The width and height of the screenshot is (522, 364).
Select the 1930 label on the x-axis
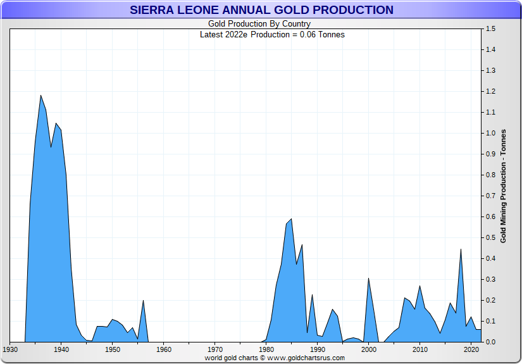(x=10, y=349)
